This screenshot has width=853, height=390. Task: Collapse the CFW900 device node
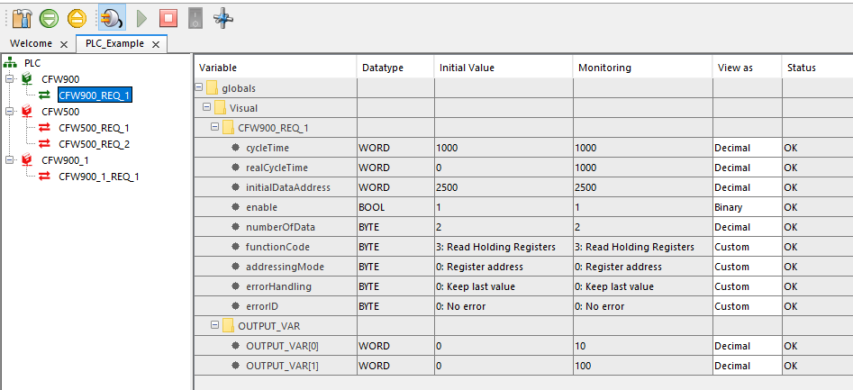[x=9, y=79]
